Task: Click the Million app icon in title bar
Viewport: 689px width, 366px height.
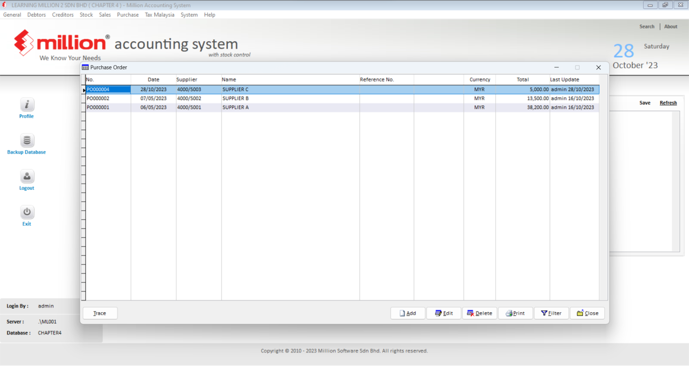Action: tap(4, 5)
